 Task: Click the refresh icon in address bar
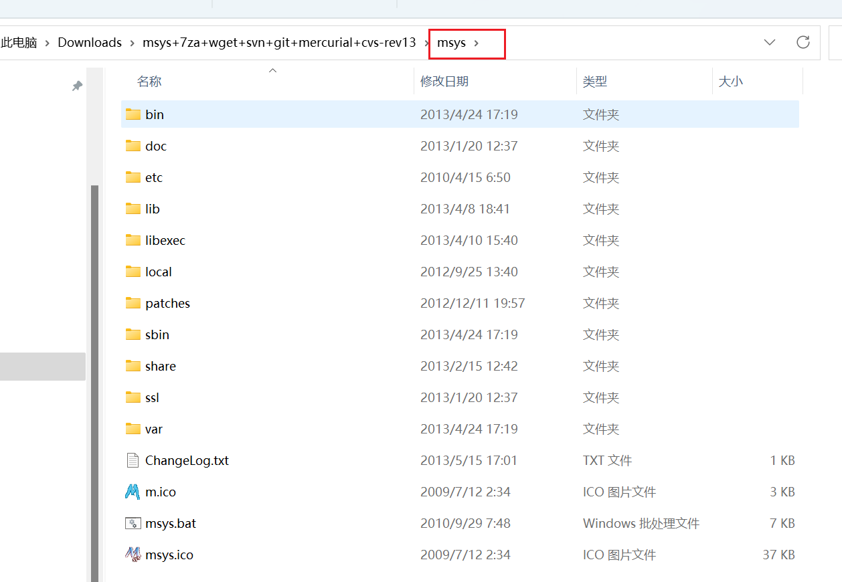coord(803,41)
